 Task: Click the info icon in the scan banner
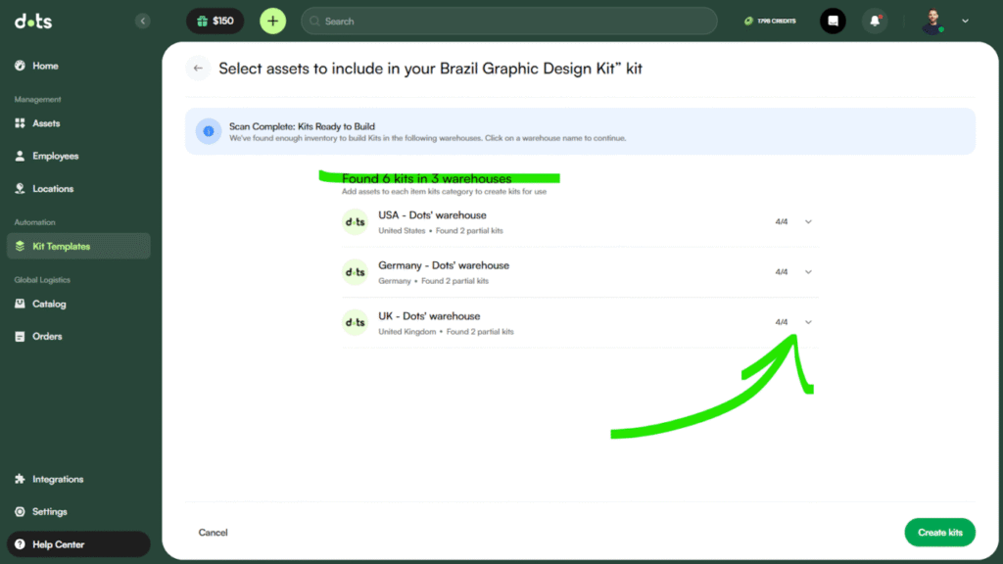[x=208, y=131]
